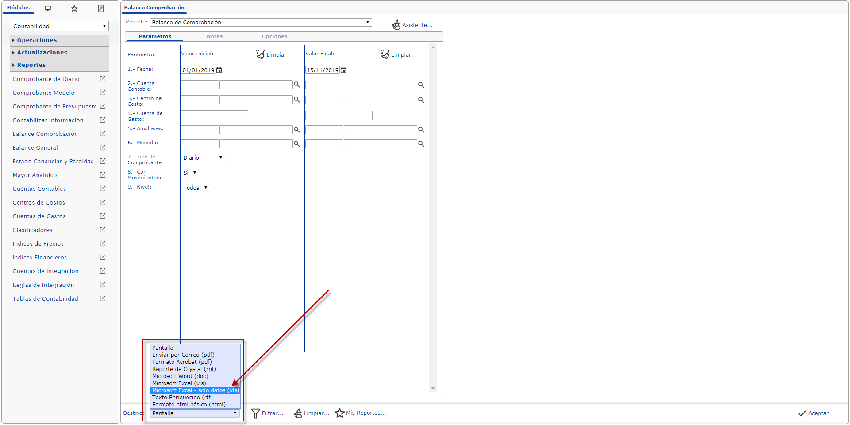
Task: Select Microsoft Word (doc) destination option
Action: click(x=196, y=376)
